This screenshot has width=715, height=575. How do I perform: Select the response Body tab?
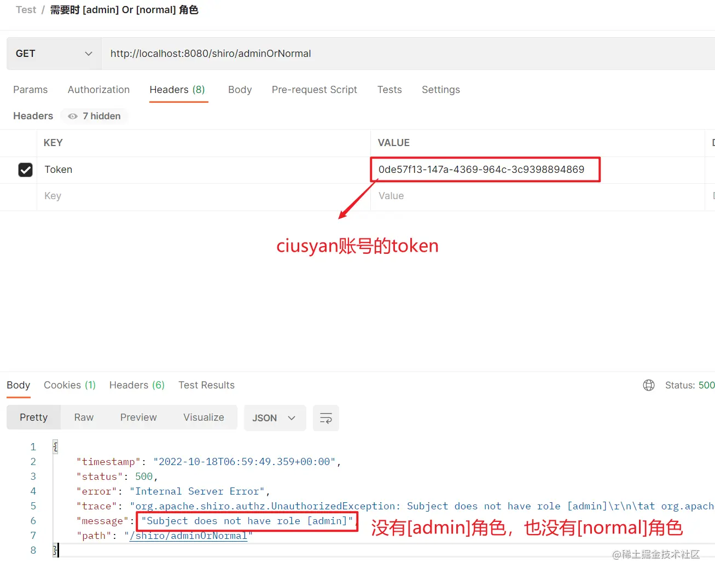tap(19, 385)
